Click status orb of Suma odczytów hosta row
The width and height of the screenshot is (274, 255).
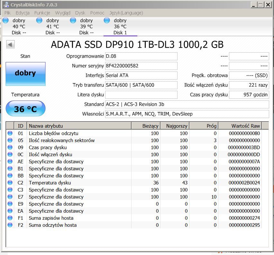(10, 225)
